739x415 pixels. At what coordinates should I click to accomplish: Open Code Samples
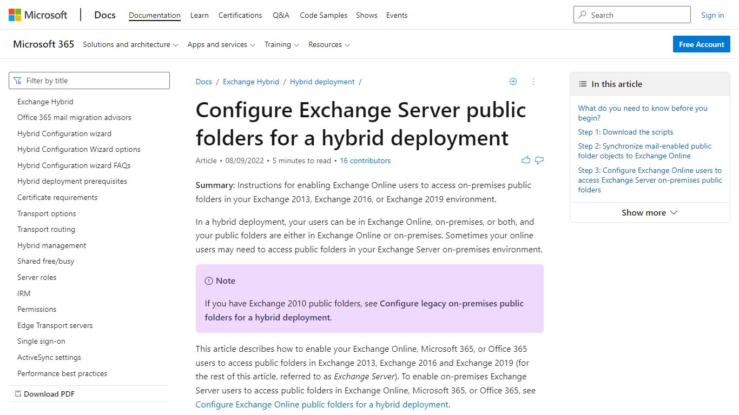click(x=324, y=15)
